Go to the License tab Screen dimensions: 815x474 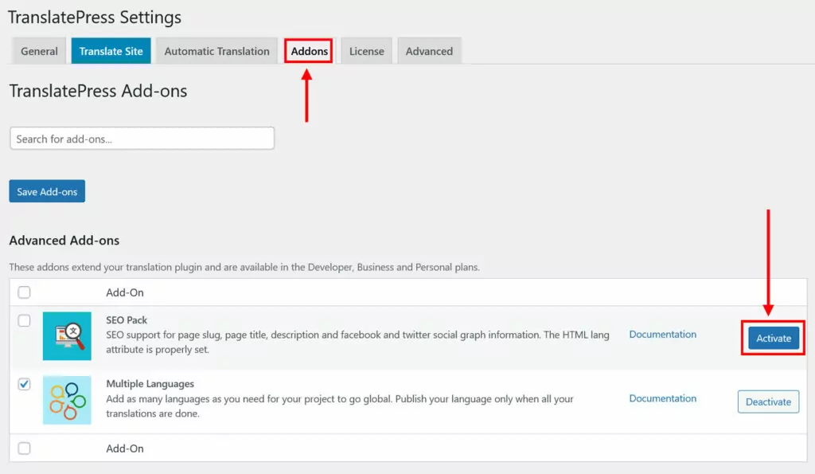click(366, 51)
